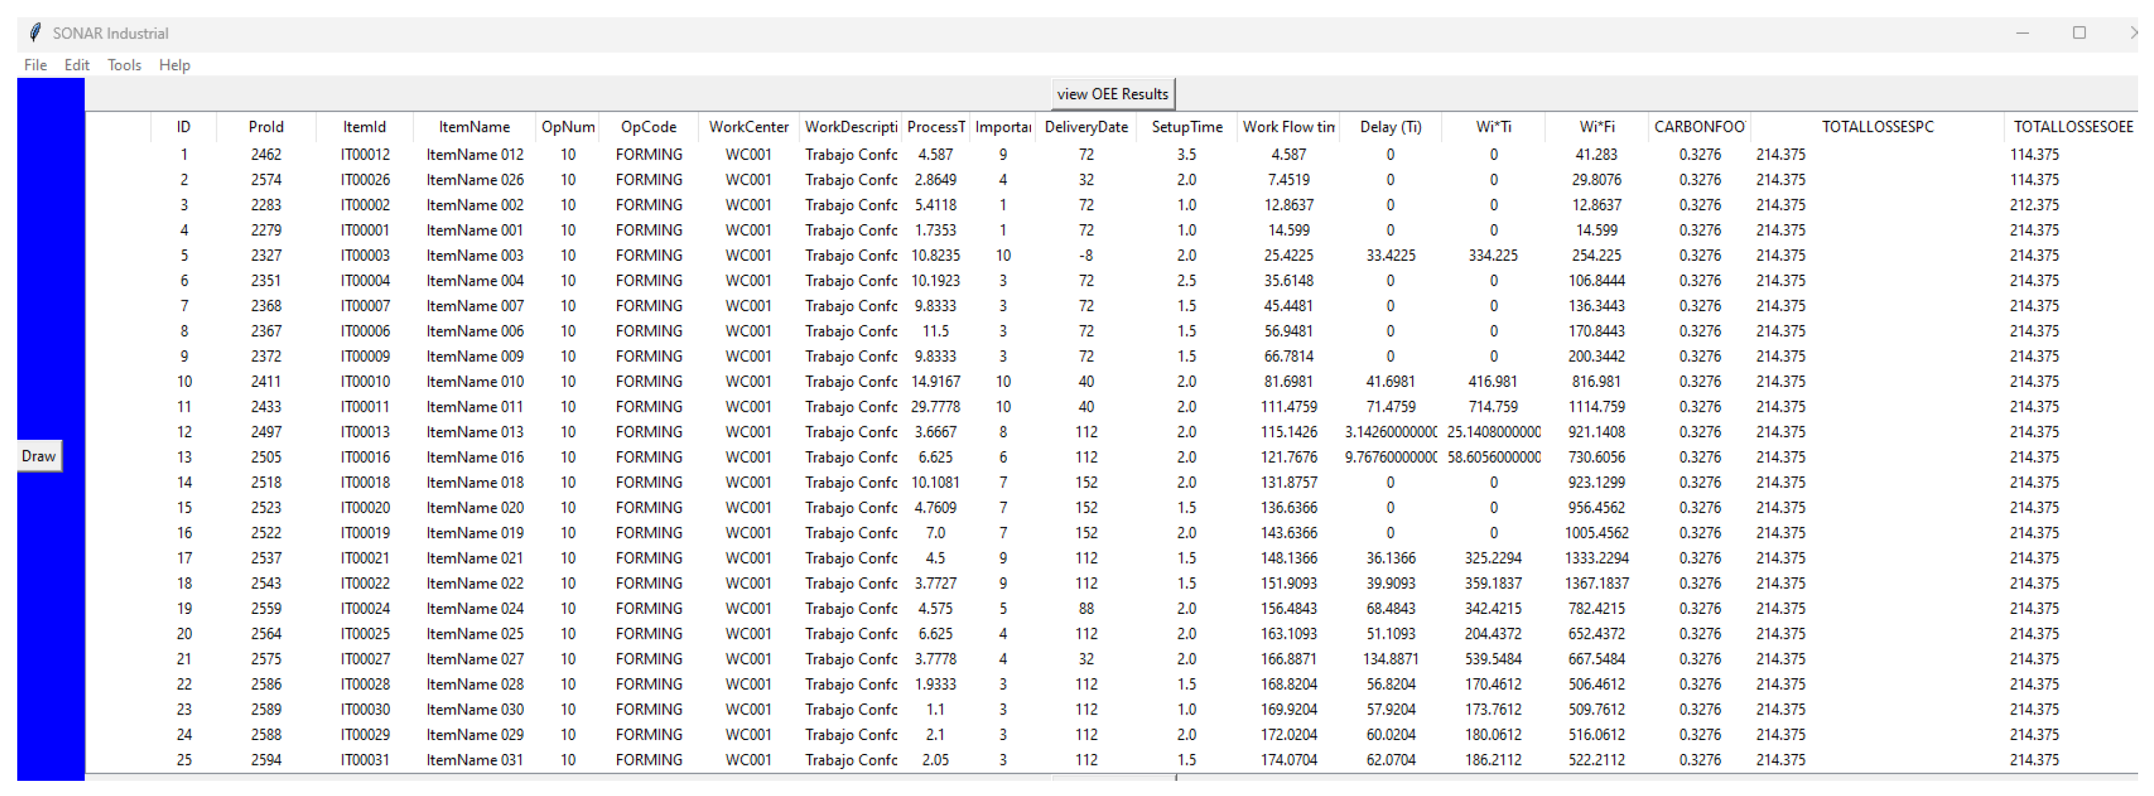Screen dimensions: 2154x796
Task: Click the DeliveryDate column header
Action: point(1086,127)
